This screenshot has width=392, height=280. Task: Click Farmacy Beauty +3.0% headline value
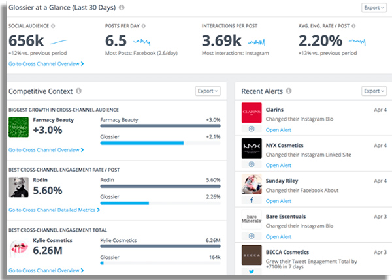tap(48, 130)
